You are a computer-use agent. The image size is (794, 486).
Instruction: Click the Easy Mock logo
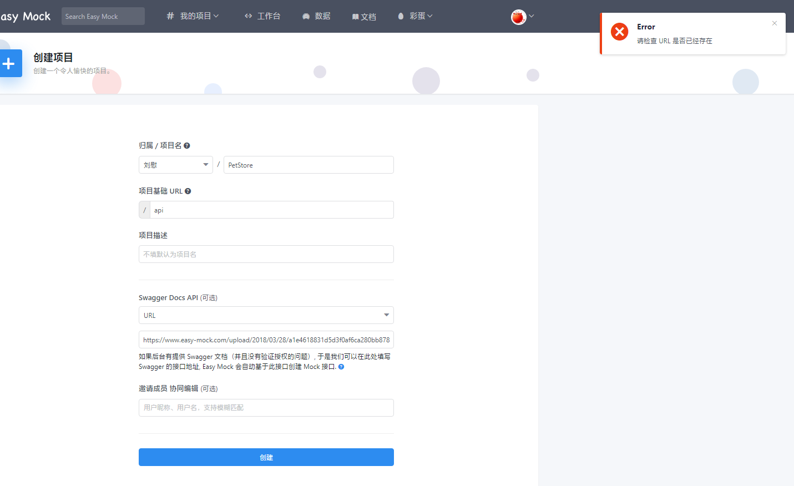click(26, 16)
